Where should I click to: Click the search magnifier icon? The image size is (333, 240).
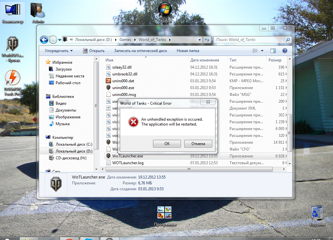[288, 40]
